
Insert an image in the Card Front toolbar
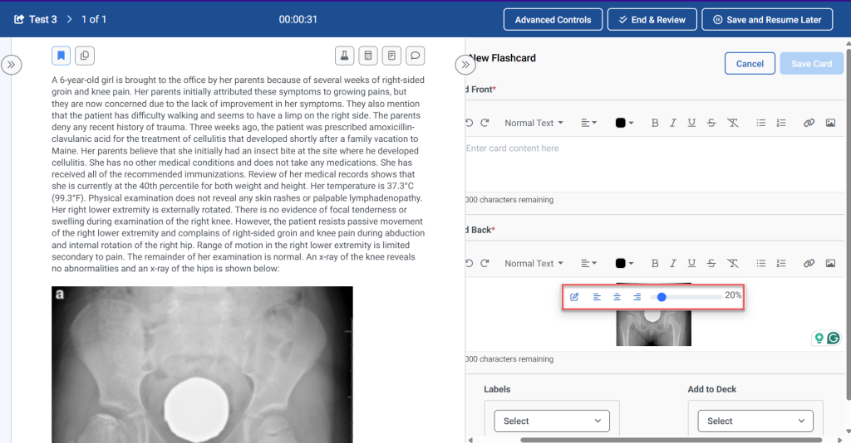(830, 123)
